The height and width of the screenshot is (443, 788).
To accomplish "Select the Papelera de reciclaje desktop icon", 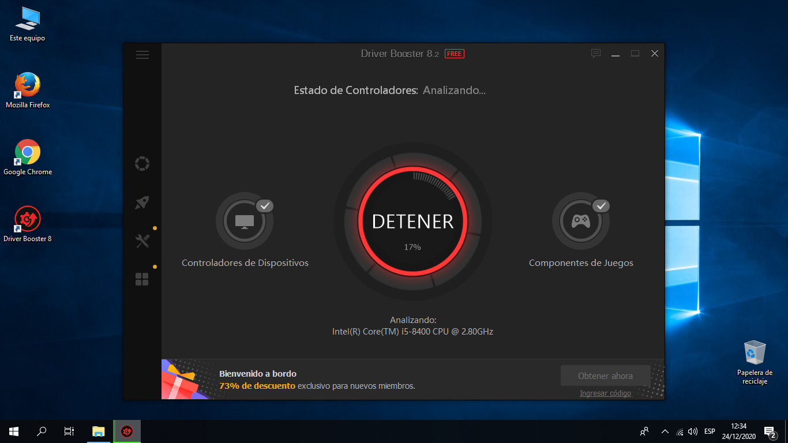I will [x=755, y=362].
